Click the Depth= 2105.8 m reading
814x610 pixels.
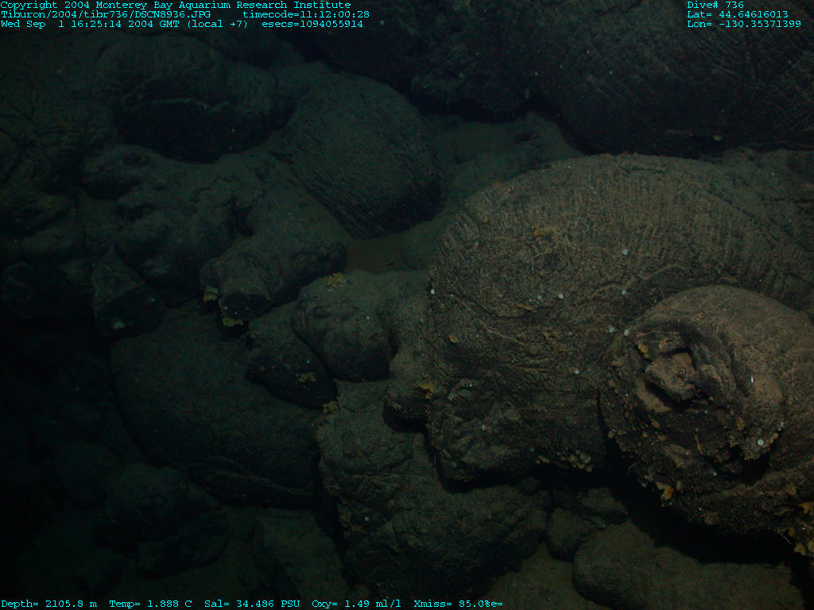(x=48, y=604)
